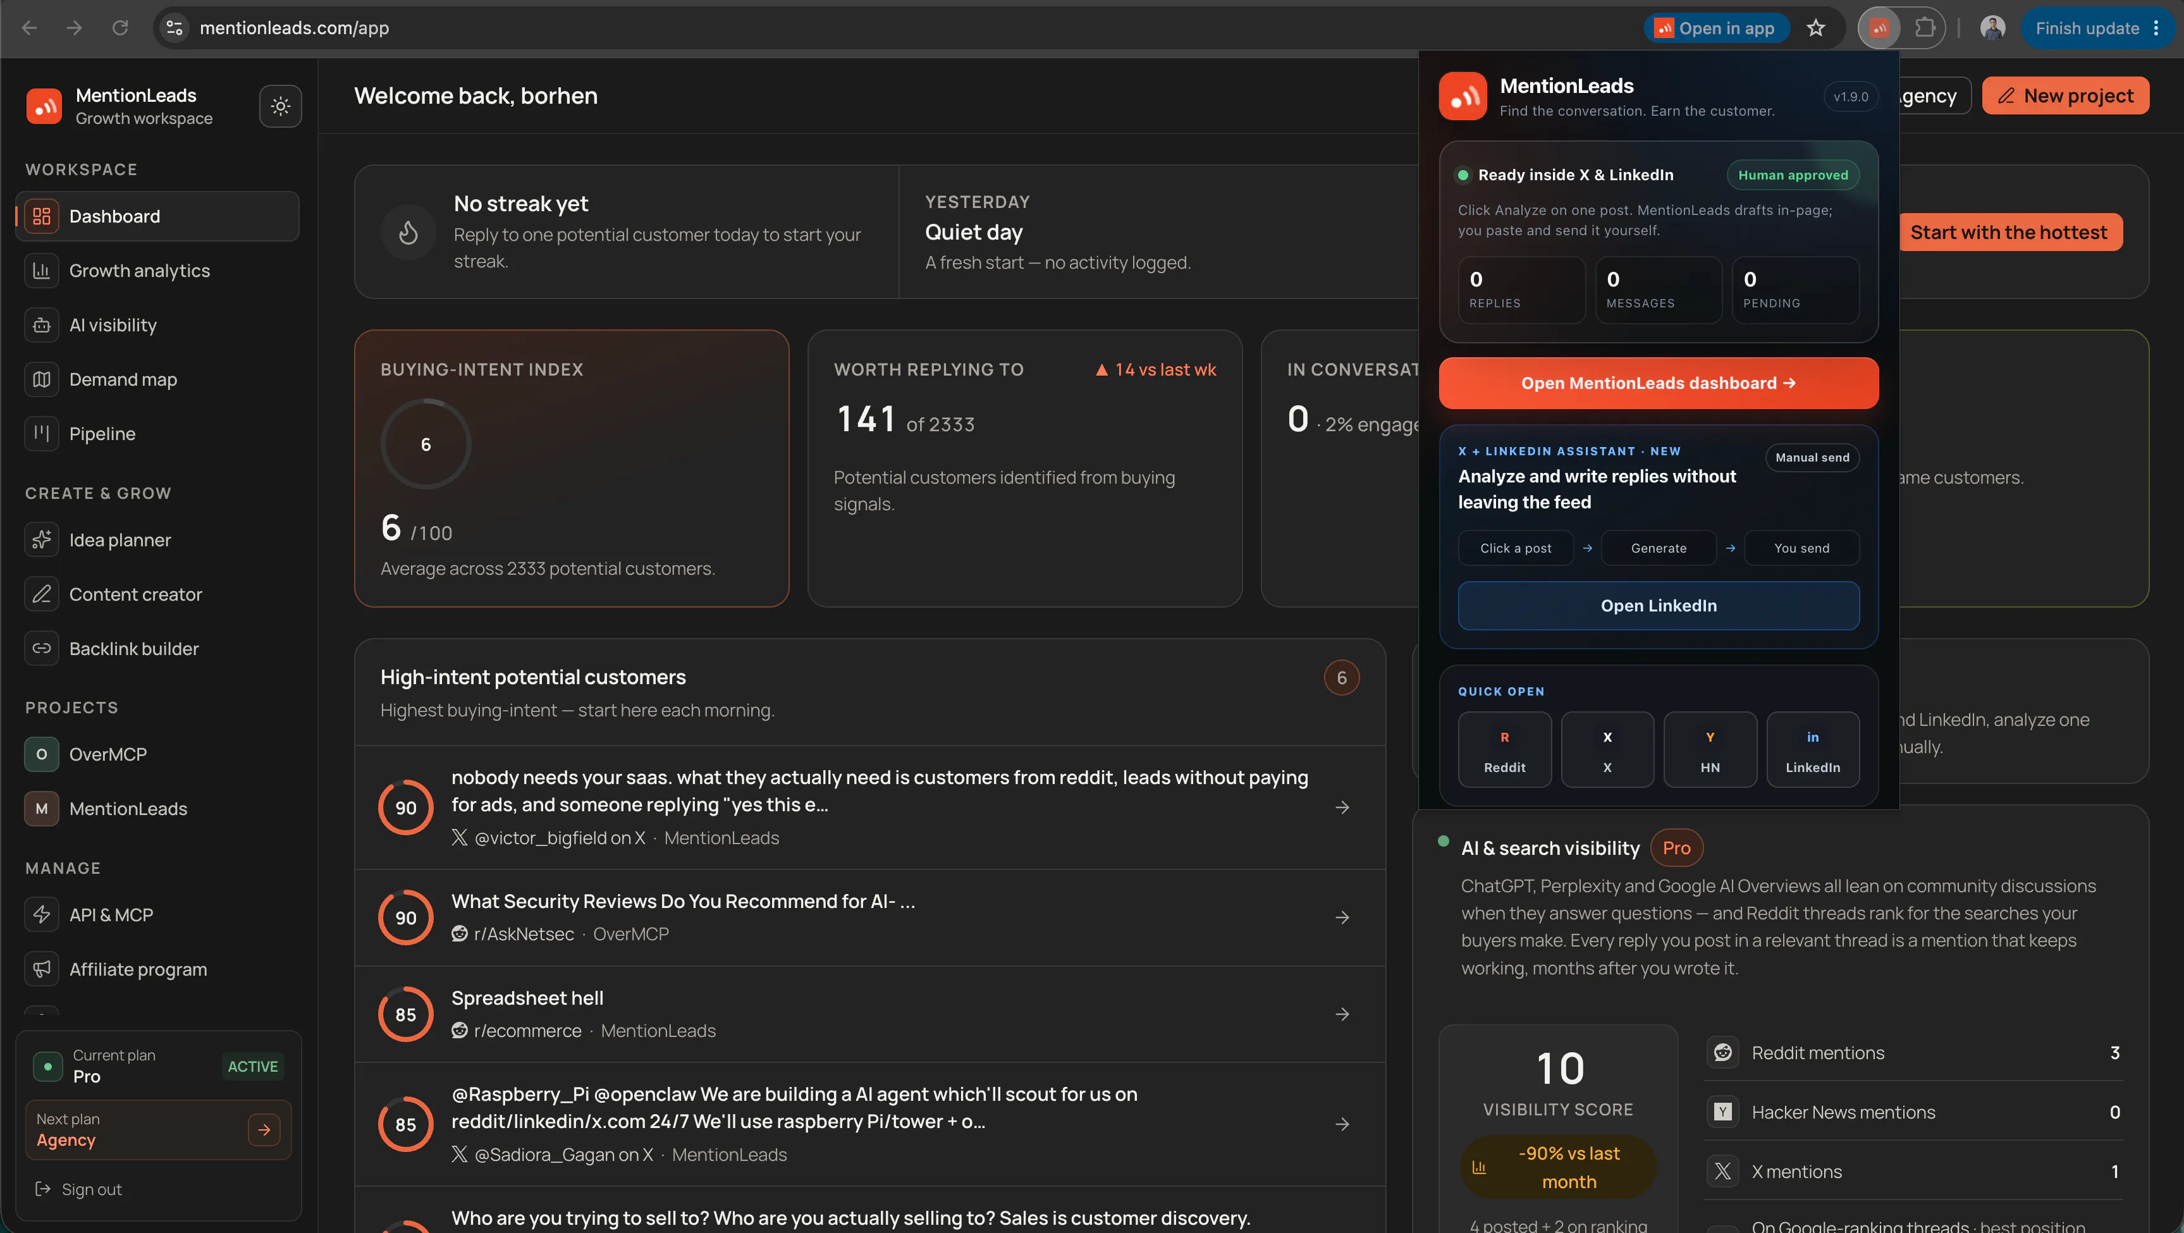Screen dimensions: 2184x1233
Task: Select the OverMCP project
Action: 157,754
